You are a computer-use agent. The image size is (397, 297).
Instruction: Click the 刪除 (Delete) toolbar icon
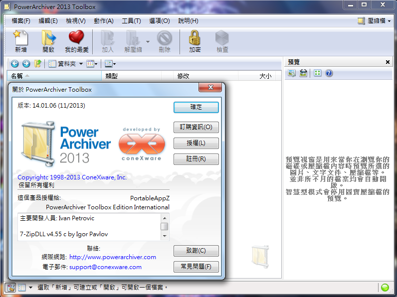(165, 41)
